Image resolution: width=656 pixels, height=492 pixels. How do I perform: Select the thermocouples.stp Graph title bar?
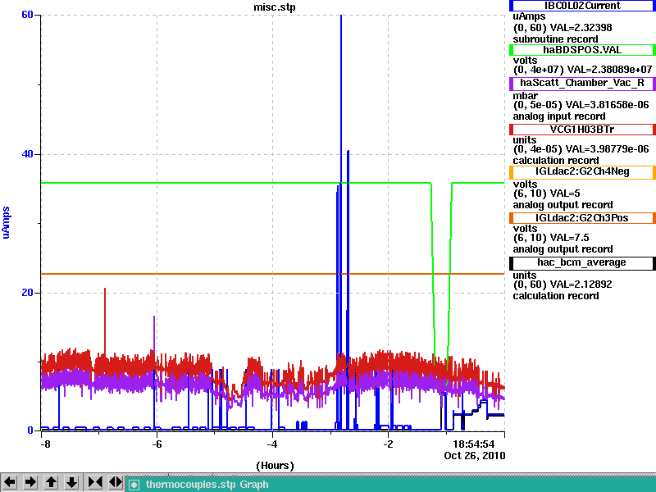click(x=391, y=485)
